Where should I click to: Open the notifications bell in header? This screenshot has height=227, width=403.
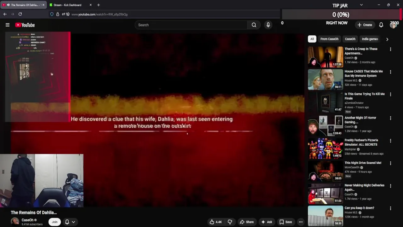click(381, 25)
